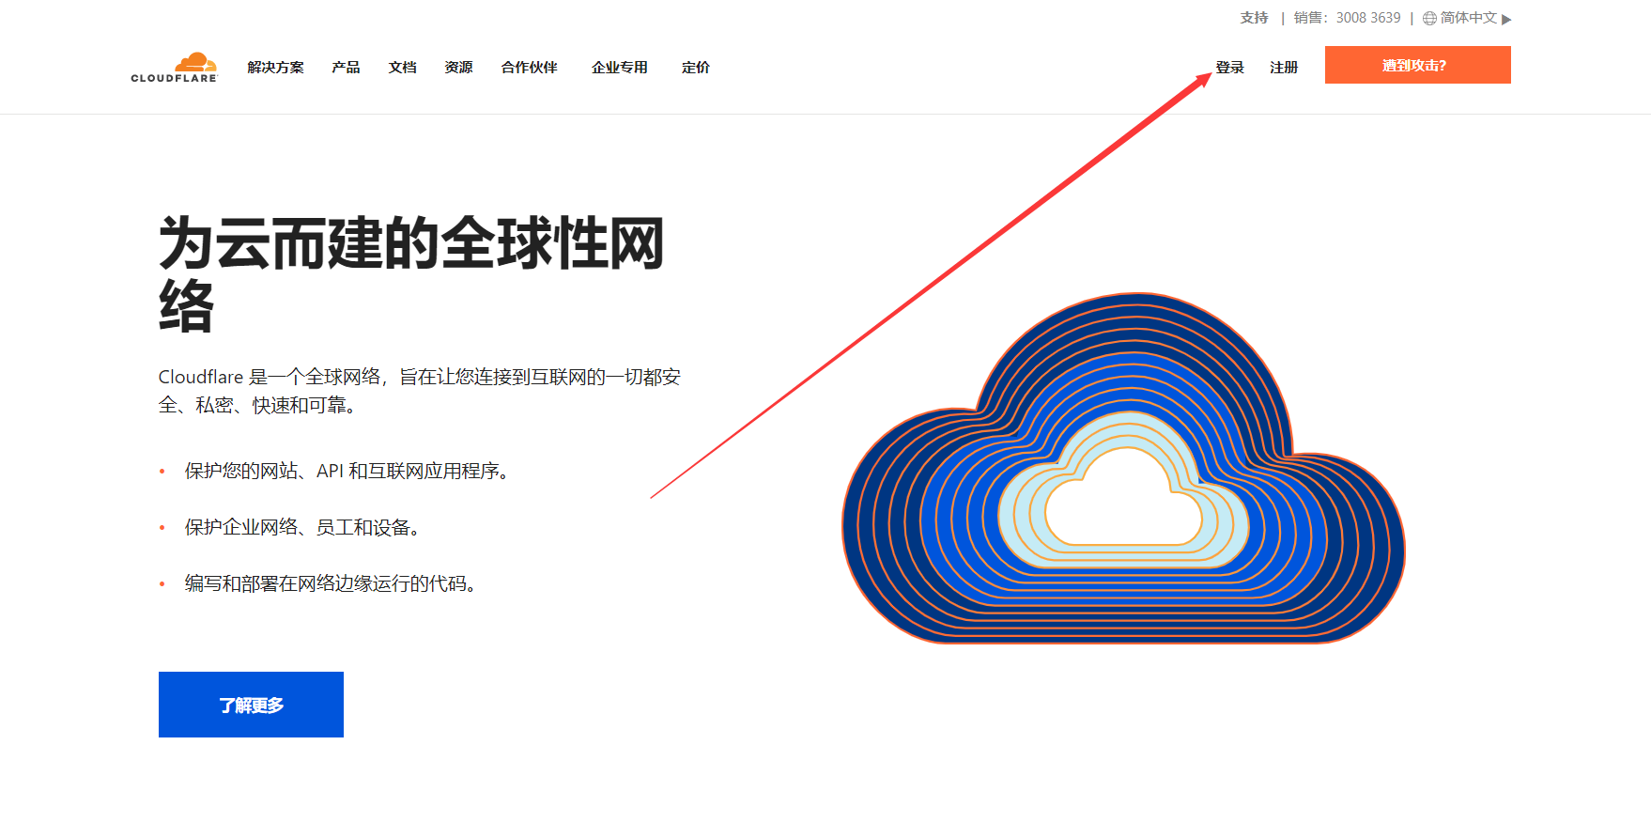Click the sales number 3008 3639
This screenshot has width=1651, height=838.
pyautogui.click(x=1368, y=18)
